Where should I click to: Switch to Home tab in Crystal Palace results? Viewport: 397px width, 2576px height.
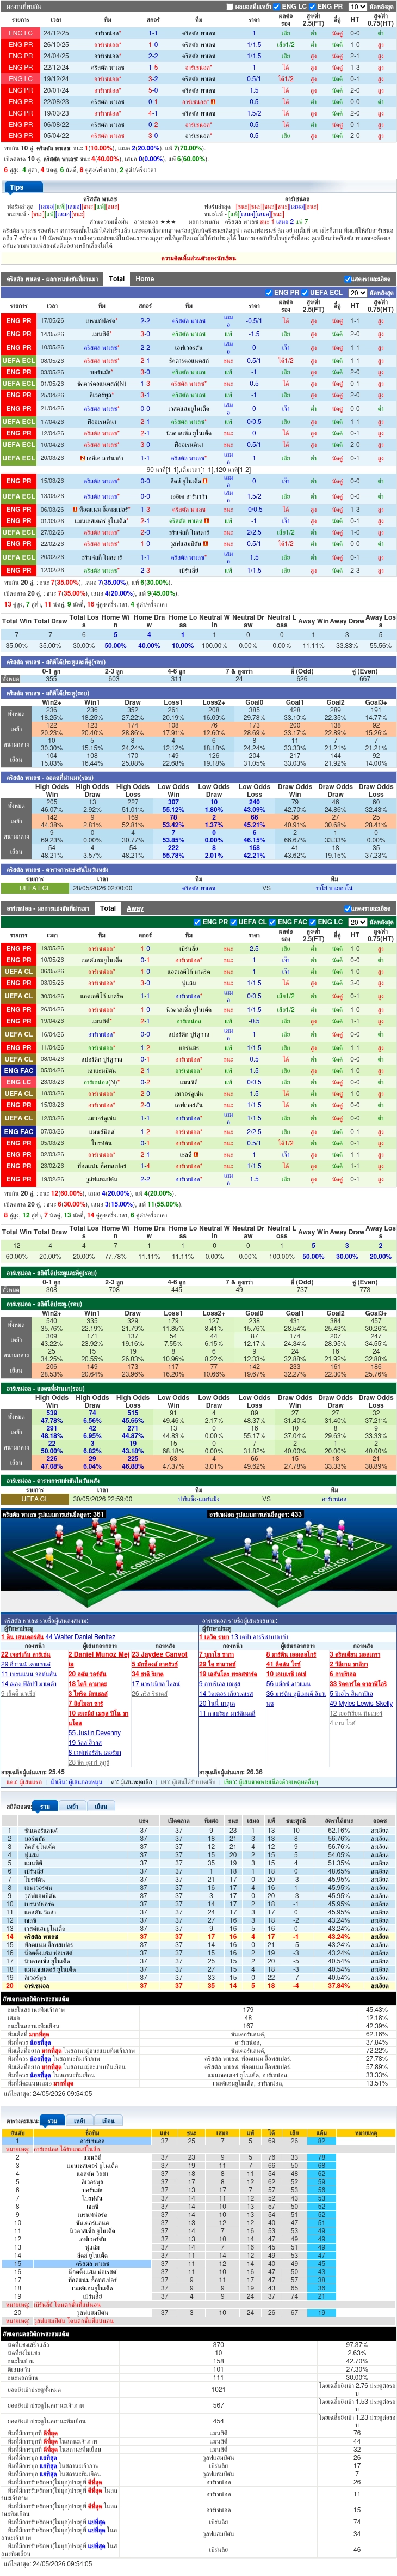(x=145, y=279)
